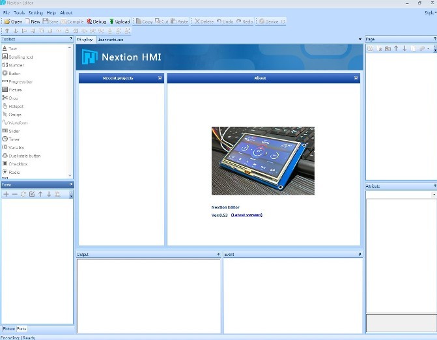Select the Timer component
This screenshot has width=437, height=340.
(11, 139)
